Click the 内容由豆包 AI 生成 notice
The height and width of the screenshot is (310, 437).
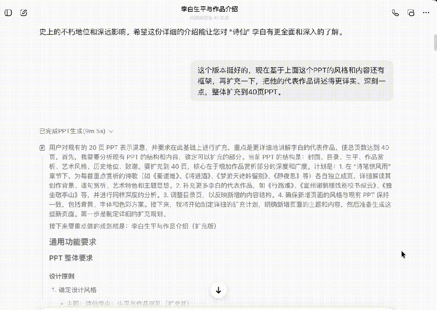[209, 18]
